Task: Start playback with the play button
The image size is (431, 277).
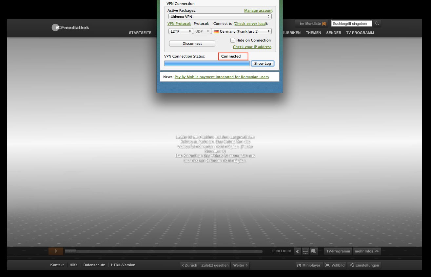Action: point(56,251)
